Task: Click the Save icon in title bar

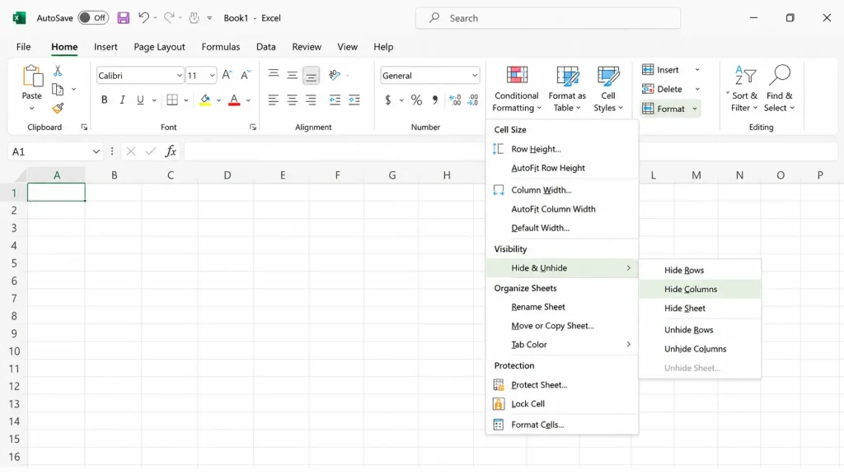Action: (124, 18)
